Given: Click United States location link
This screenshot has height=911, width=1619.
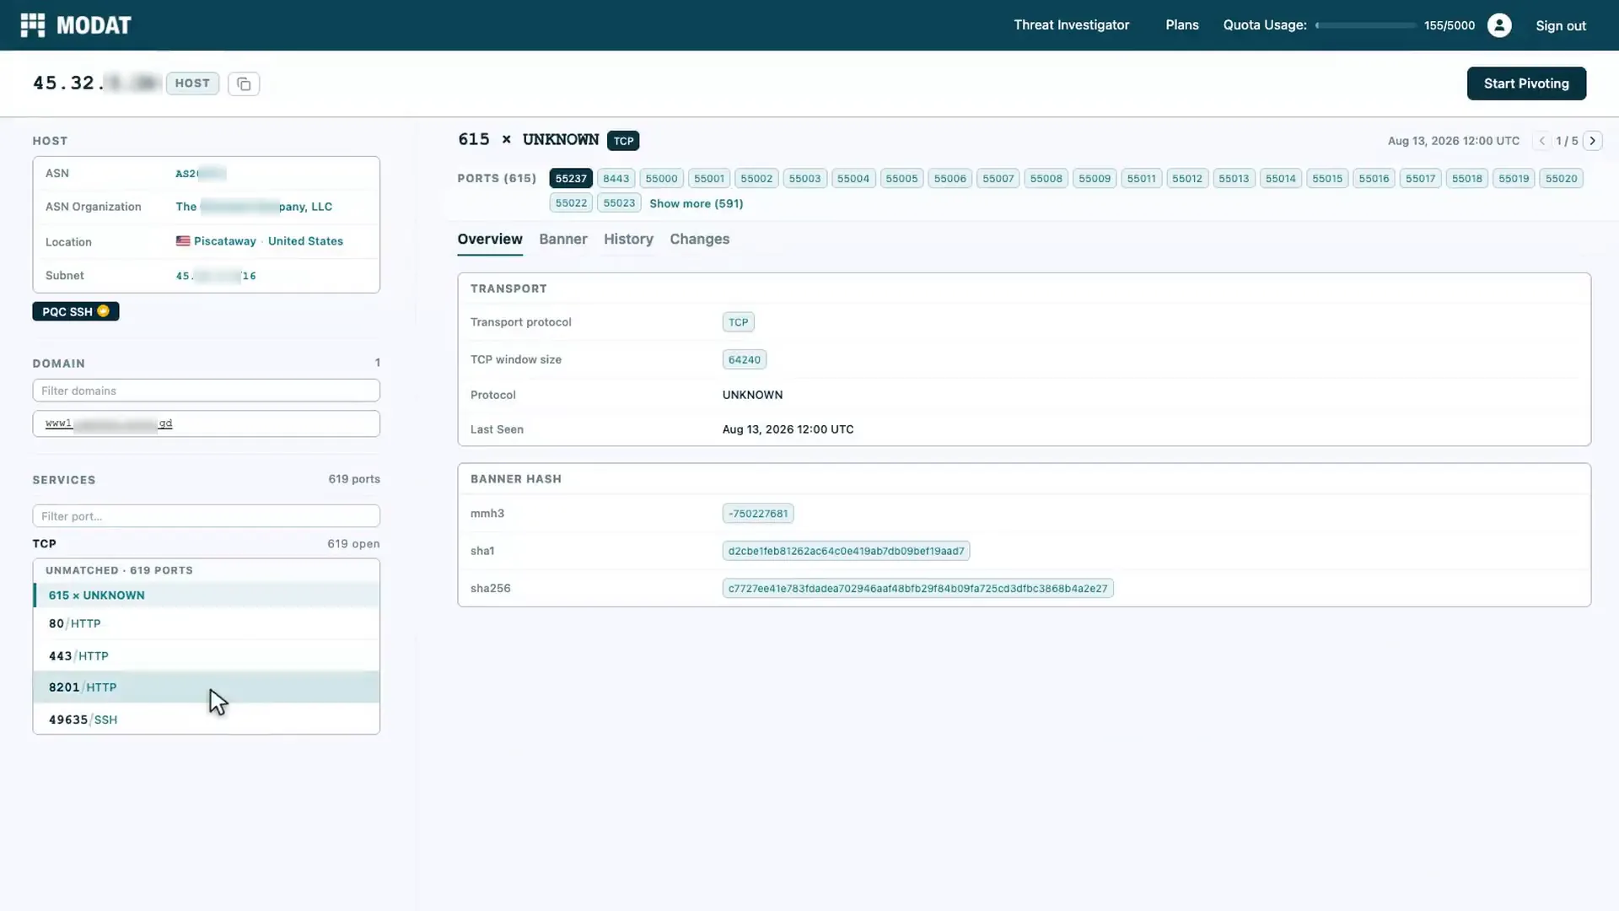Looking at the screenshot, I should point(305,241).
